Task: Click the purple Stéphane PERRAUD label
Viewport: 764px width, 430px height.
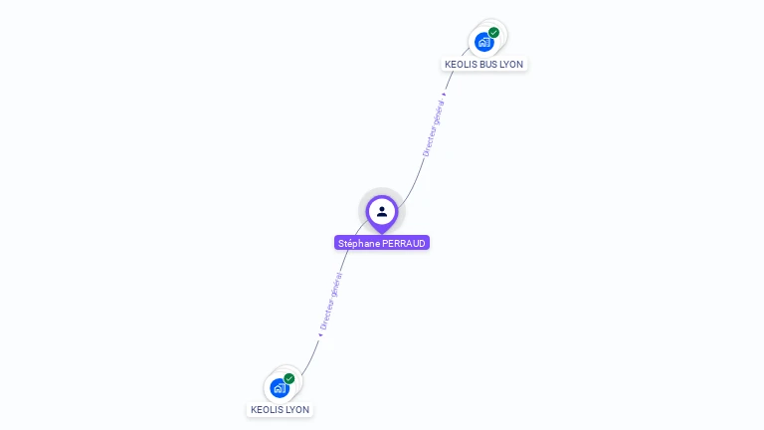Action: tap(382, 243)
